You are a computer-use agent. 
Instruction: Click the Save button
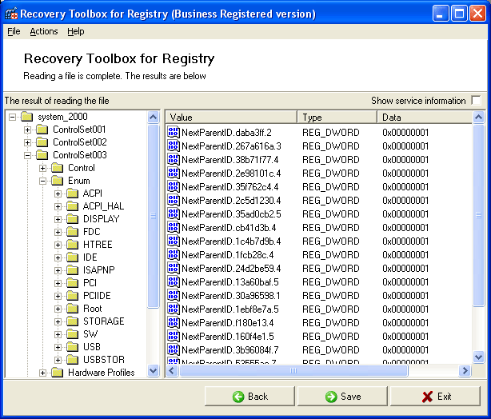pyautogui.click(x=342, y=397)
